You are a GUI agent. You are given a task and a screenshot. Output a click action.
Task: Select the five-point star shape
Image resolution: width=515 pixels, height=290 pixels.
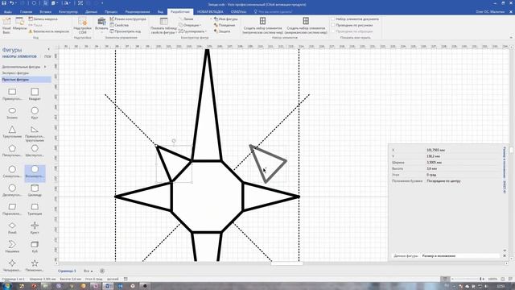coord(35,265)
